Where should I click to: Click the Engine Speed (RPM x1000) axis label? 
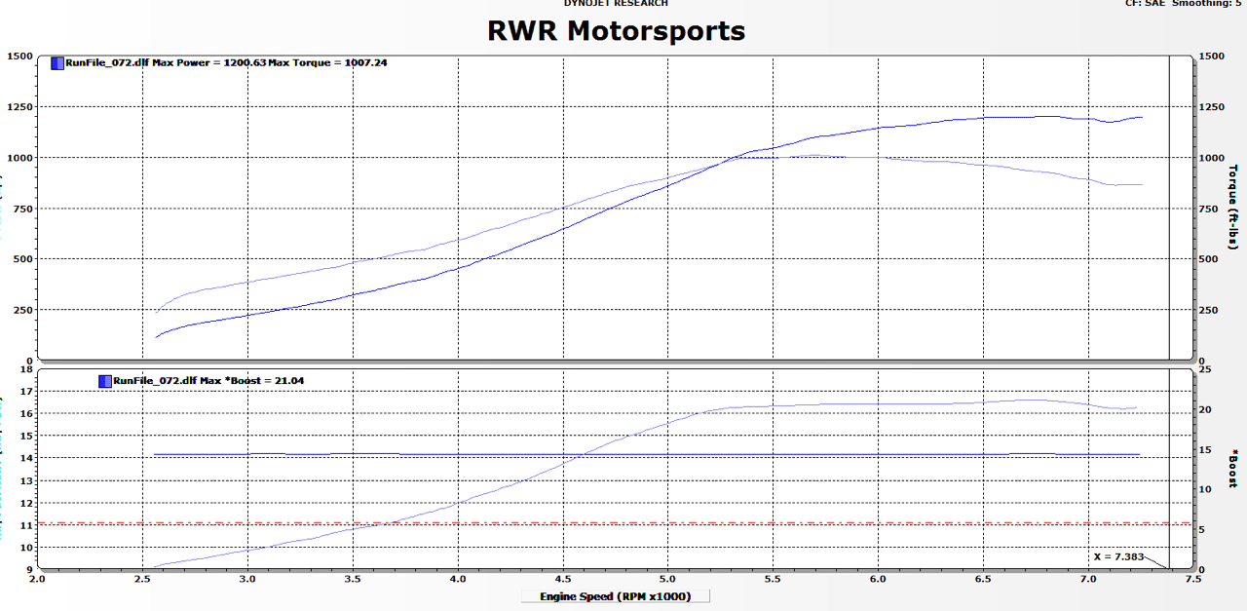616,596
